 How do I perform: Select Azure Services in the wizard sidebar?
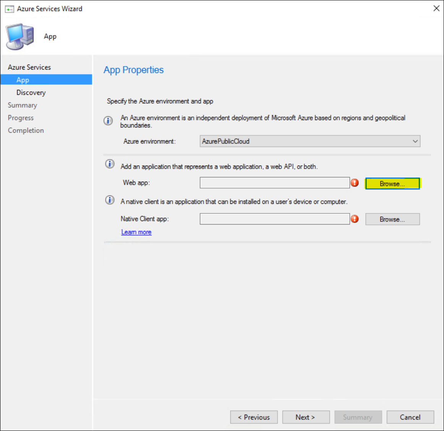pos(29,67)
